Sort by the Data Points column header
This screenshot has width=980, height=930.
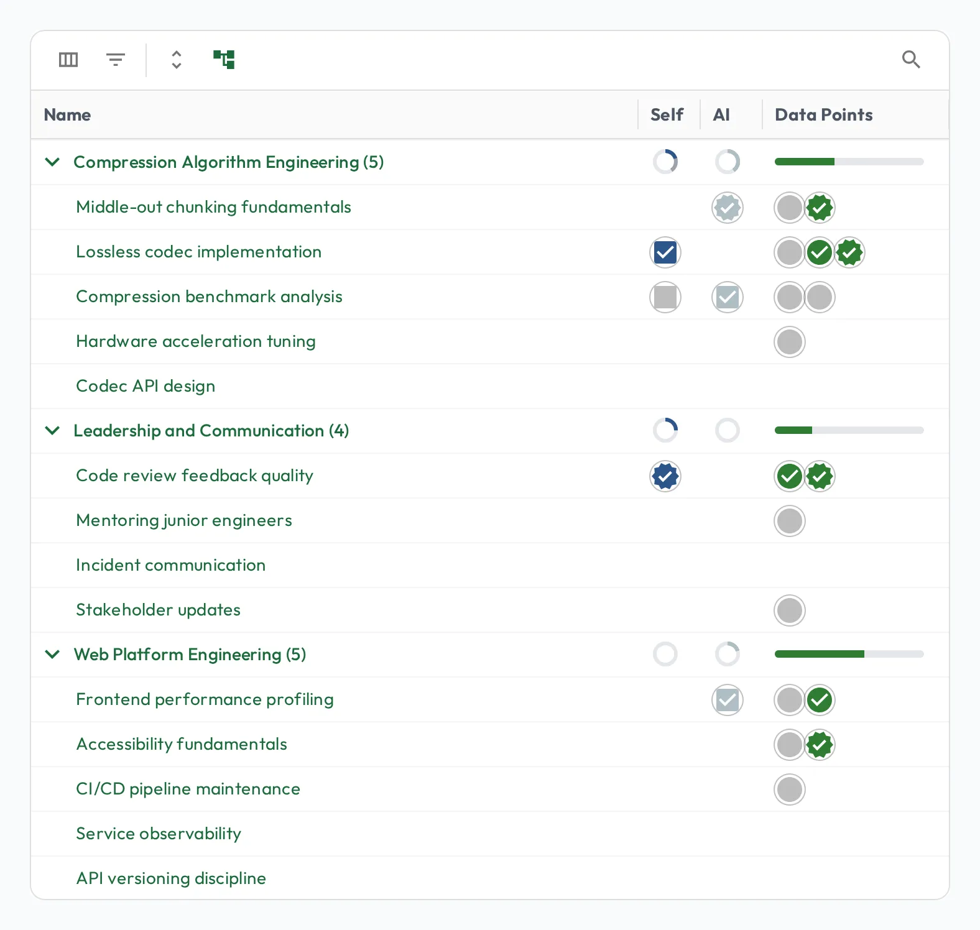pyautogui.click(x=824, y=115)
